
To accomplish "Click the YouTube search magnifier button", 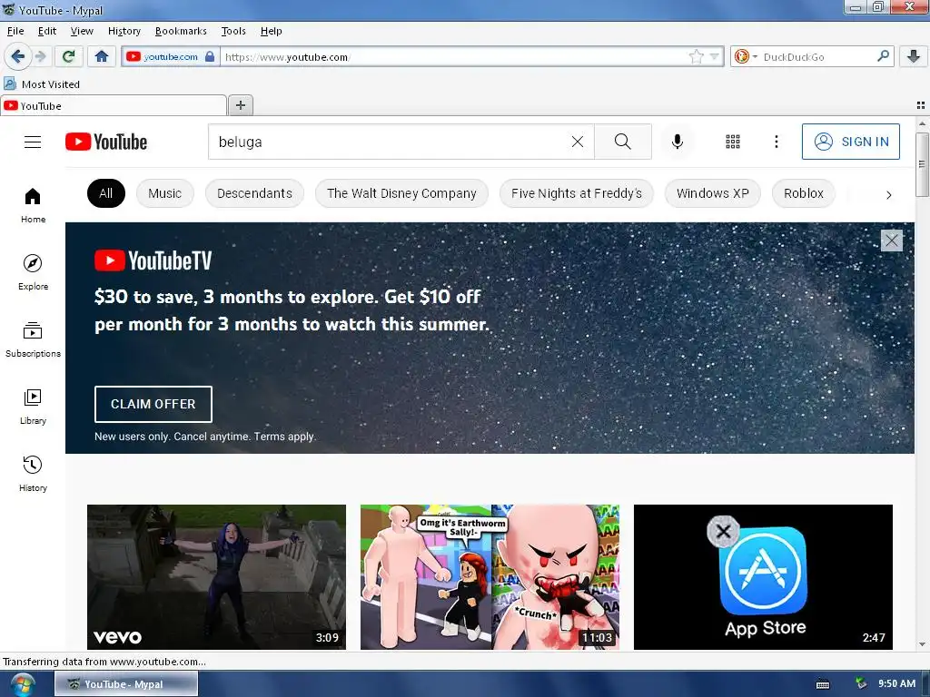I will pyautogui.click(x=623, y=142).
